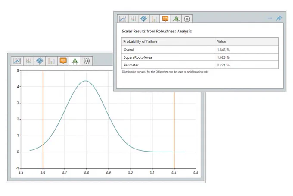The image size is (293, 196).
Task: Open line chart tab in plot window
Action: (x=17, y=61)
